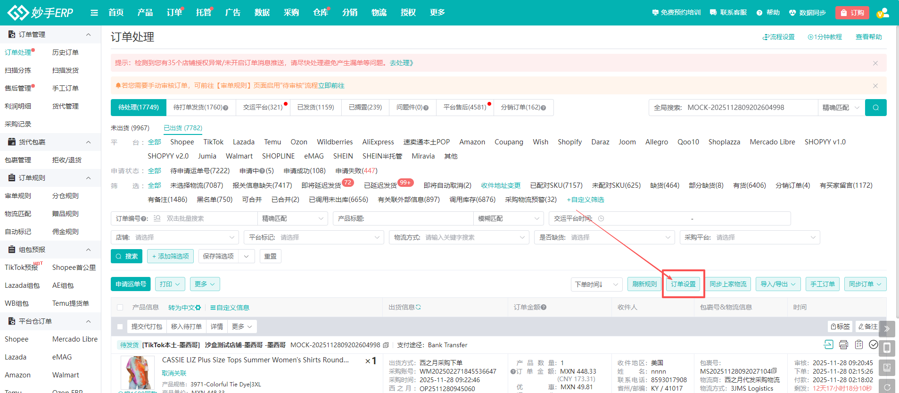Click the 刷新规则 button
899x393 pixels.
tap(644, 284)
